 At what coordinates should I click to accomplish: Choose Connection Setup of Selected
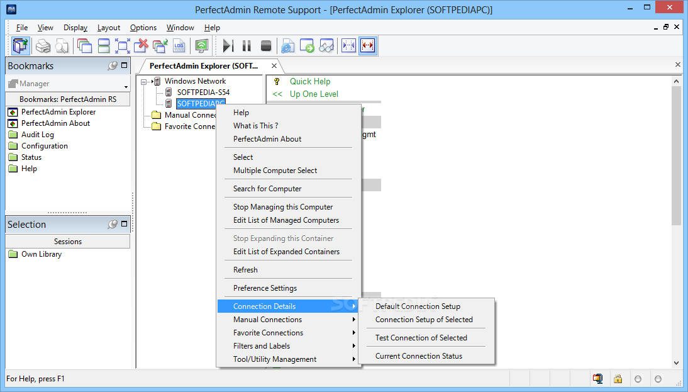click(x=424, y=320)
